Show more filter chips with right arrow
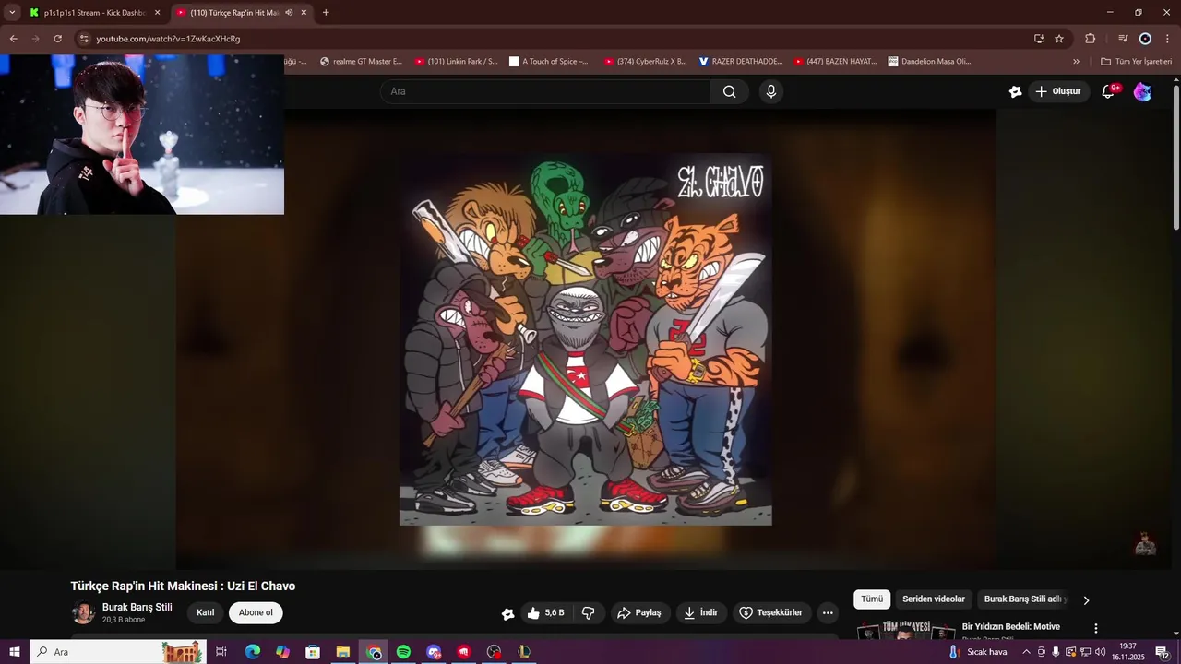Viewport: 1181px width, 664px height. (1086, 600)
